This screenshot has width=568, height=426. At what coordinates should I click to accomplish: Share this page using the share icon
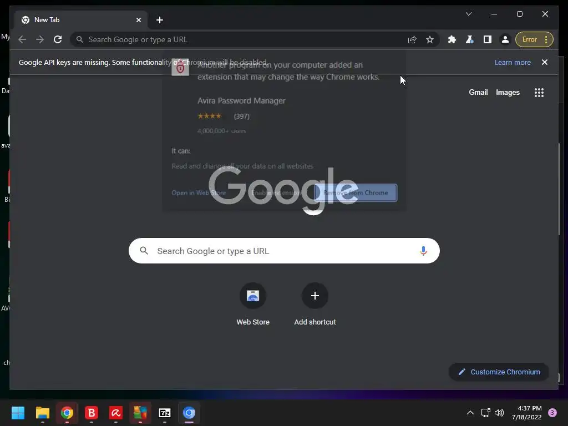click(412, 39)
